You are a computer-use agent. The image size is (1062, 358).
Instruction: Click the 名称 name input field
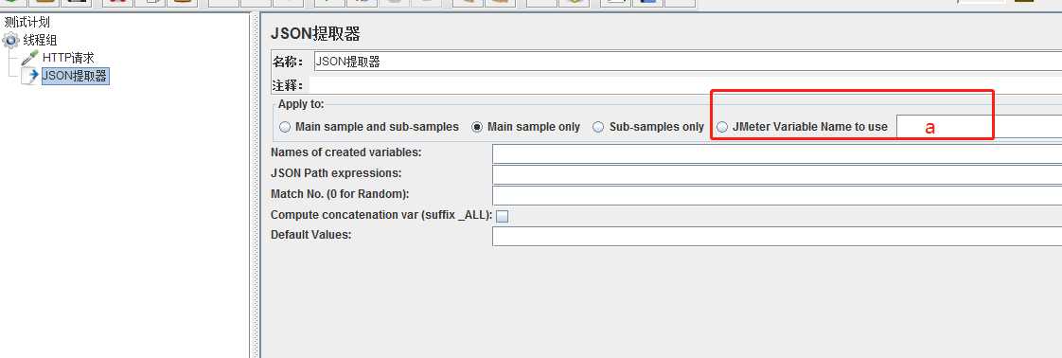pos(687,62)
